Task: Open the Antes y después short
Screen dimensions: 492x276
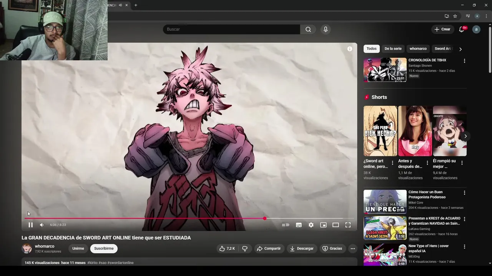Action: (415, 131)
